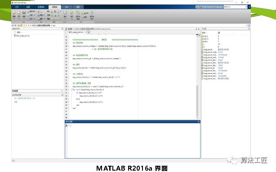This screenshot has width=276, height=172.
Task: Click Find Files (查找文件) in the ribbon
Action: point(31,11)
